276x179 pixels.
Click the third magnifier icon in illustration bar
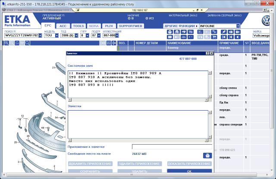point(17,43)
